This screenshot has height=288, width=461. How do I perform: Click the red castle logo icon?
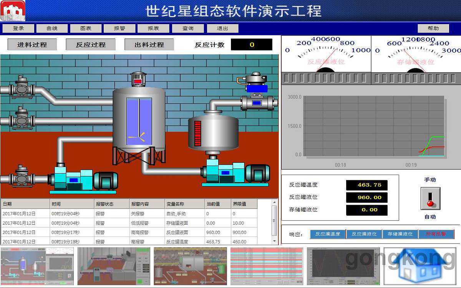click(x=13, y=11)
